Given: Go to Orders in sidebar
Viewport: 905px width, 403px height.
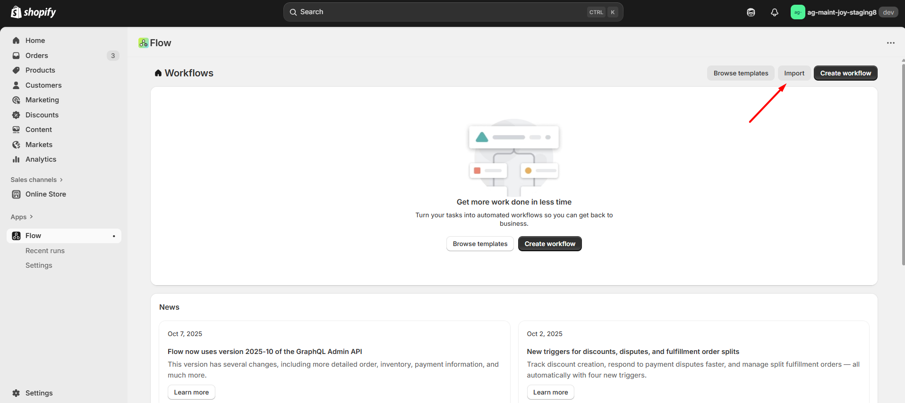Looking at the screenshot, I should click(37, 56).
